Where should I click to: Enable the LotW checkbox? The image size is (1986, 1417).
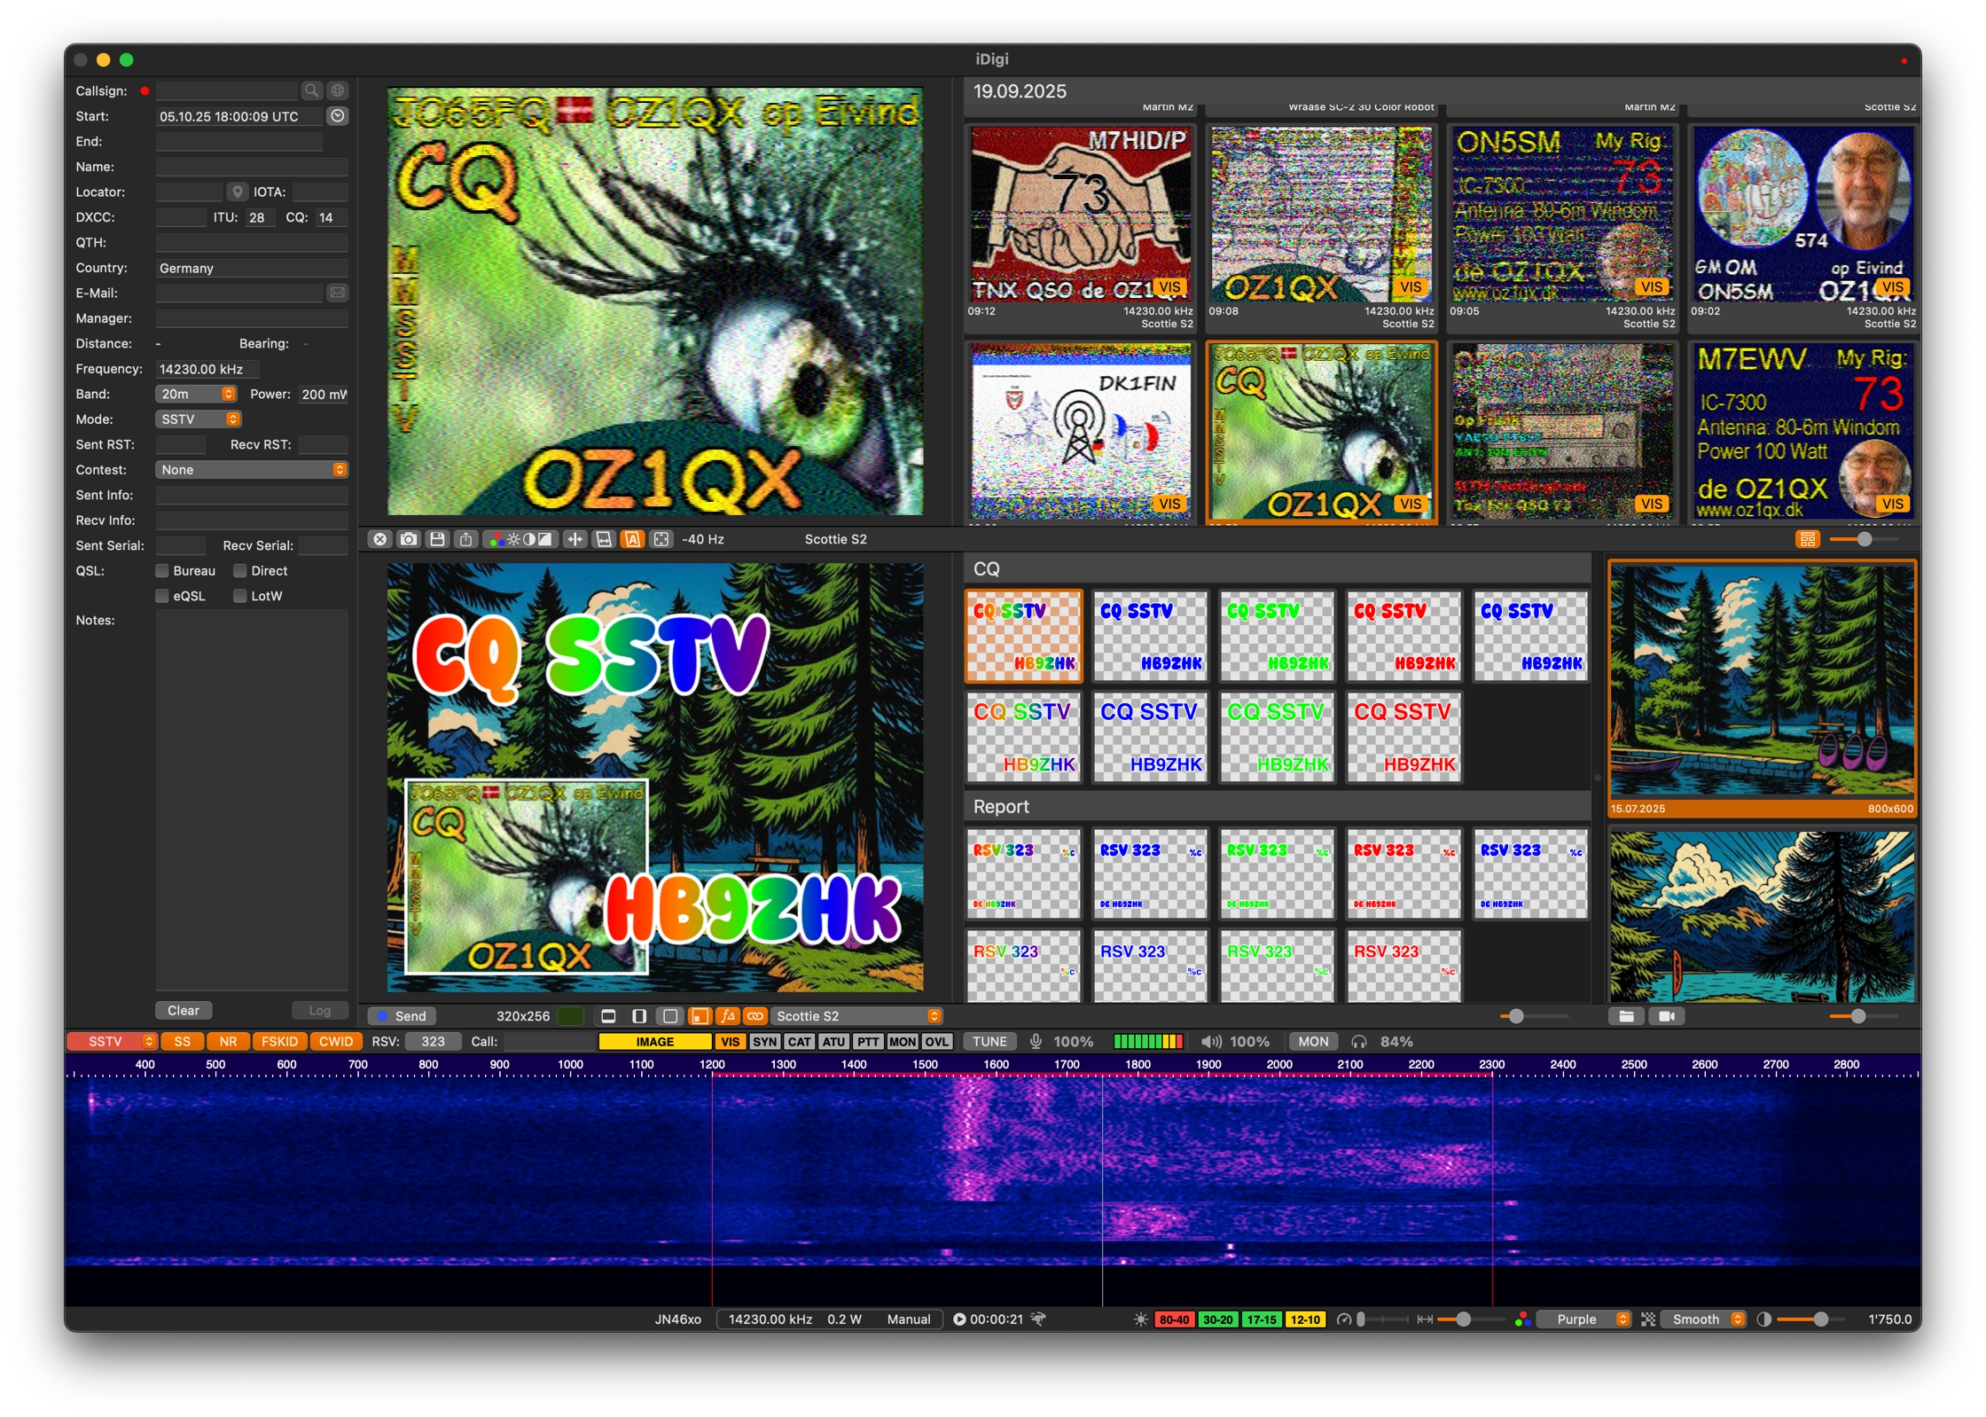pyautogui.click(x=239, y=596)
